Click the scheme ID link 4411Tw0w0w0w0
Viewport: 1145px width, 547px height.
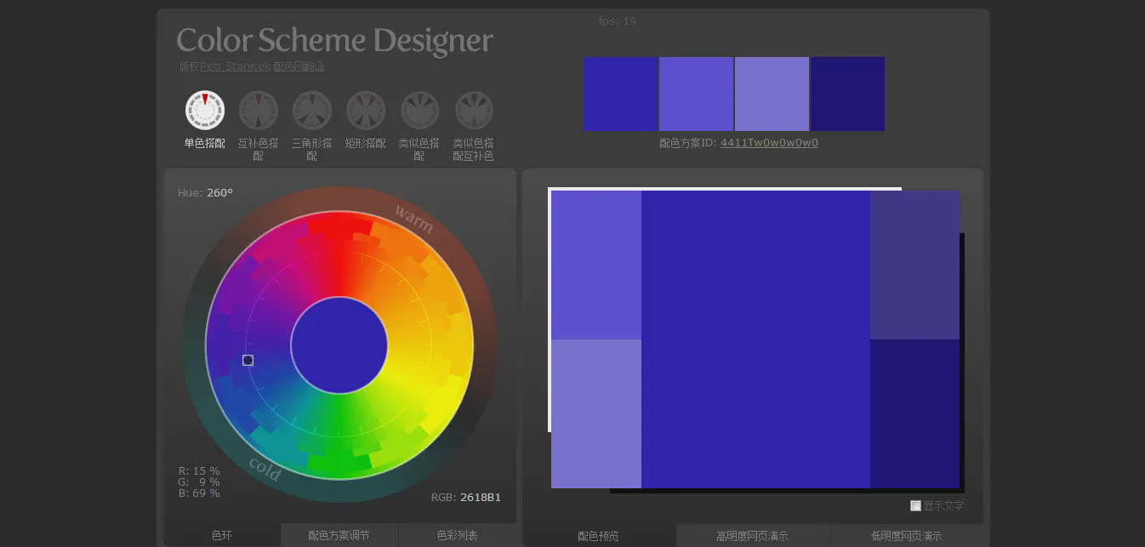[769, 143]
